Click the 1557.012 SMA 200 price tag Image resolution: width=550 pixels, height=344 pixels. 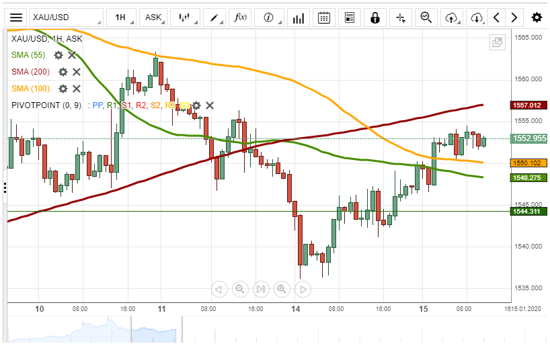click(528, 105)
